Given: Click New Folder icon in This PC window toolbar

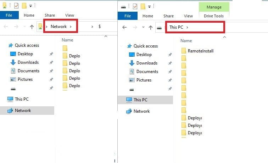Looking at the screenshot, I should [143, 6].
